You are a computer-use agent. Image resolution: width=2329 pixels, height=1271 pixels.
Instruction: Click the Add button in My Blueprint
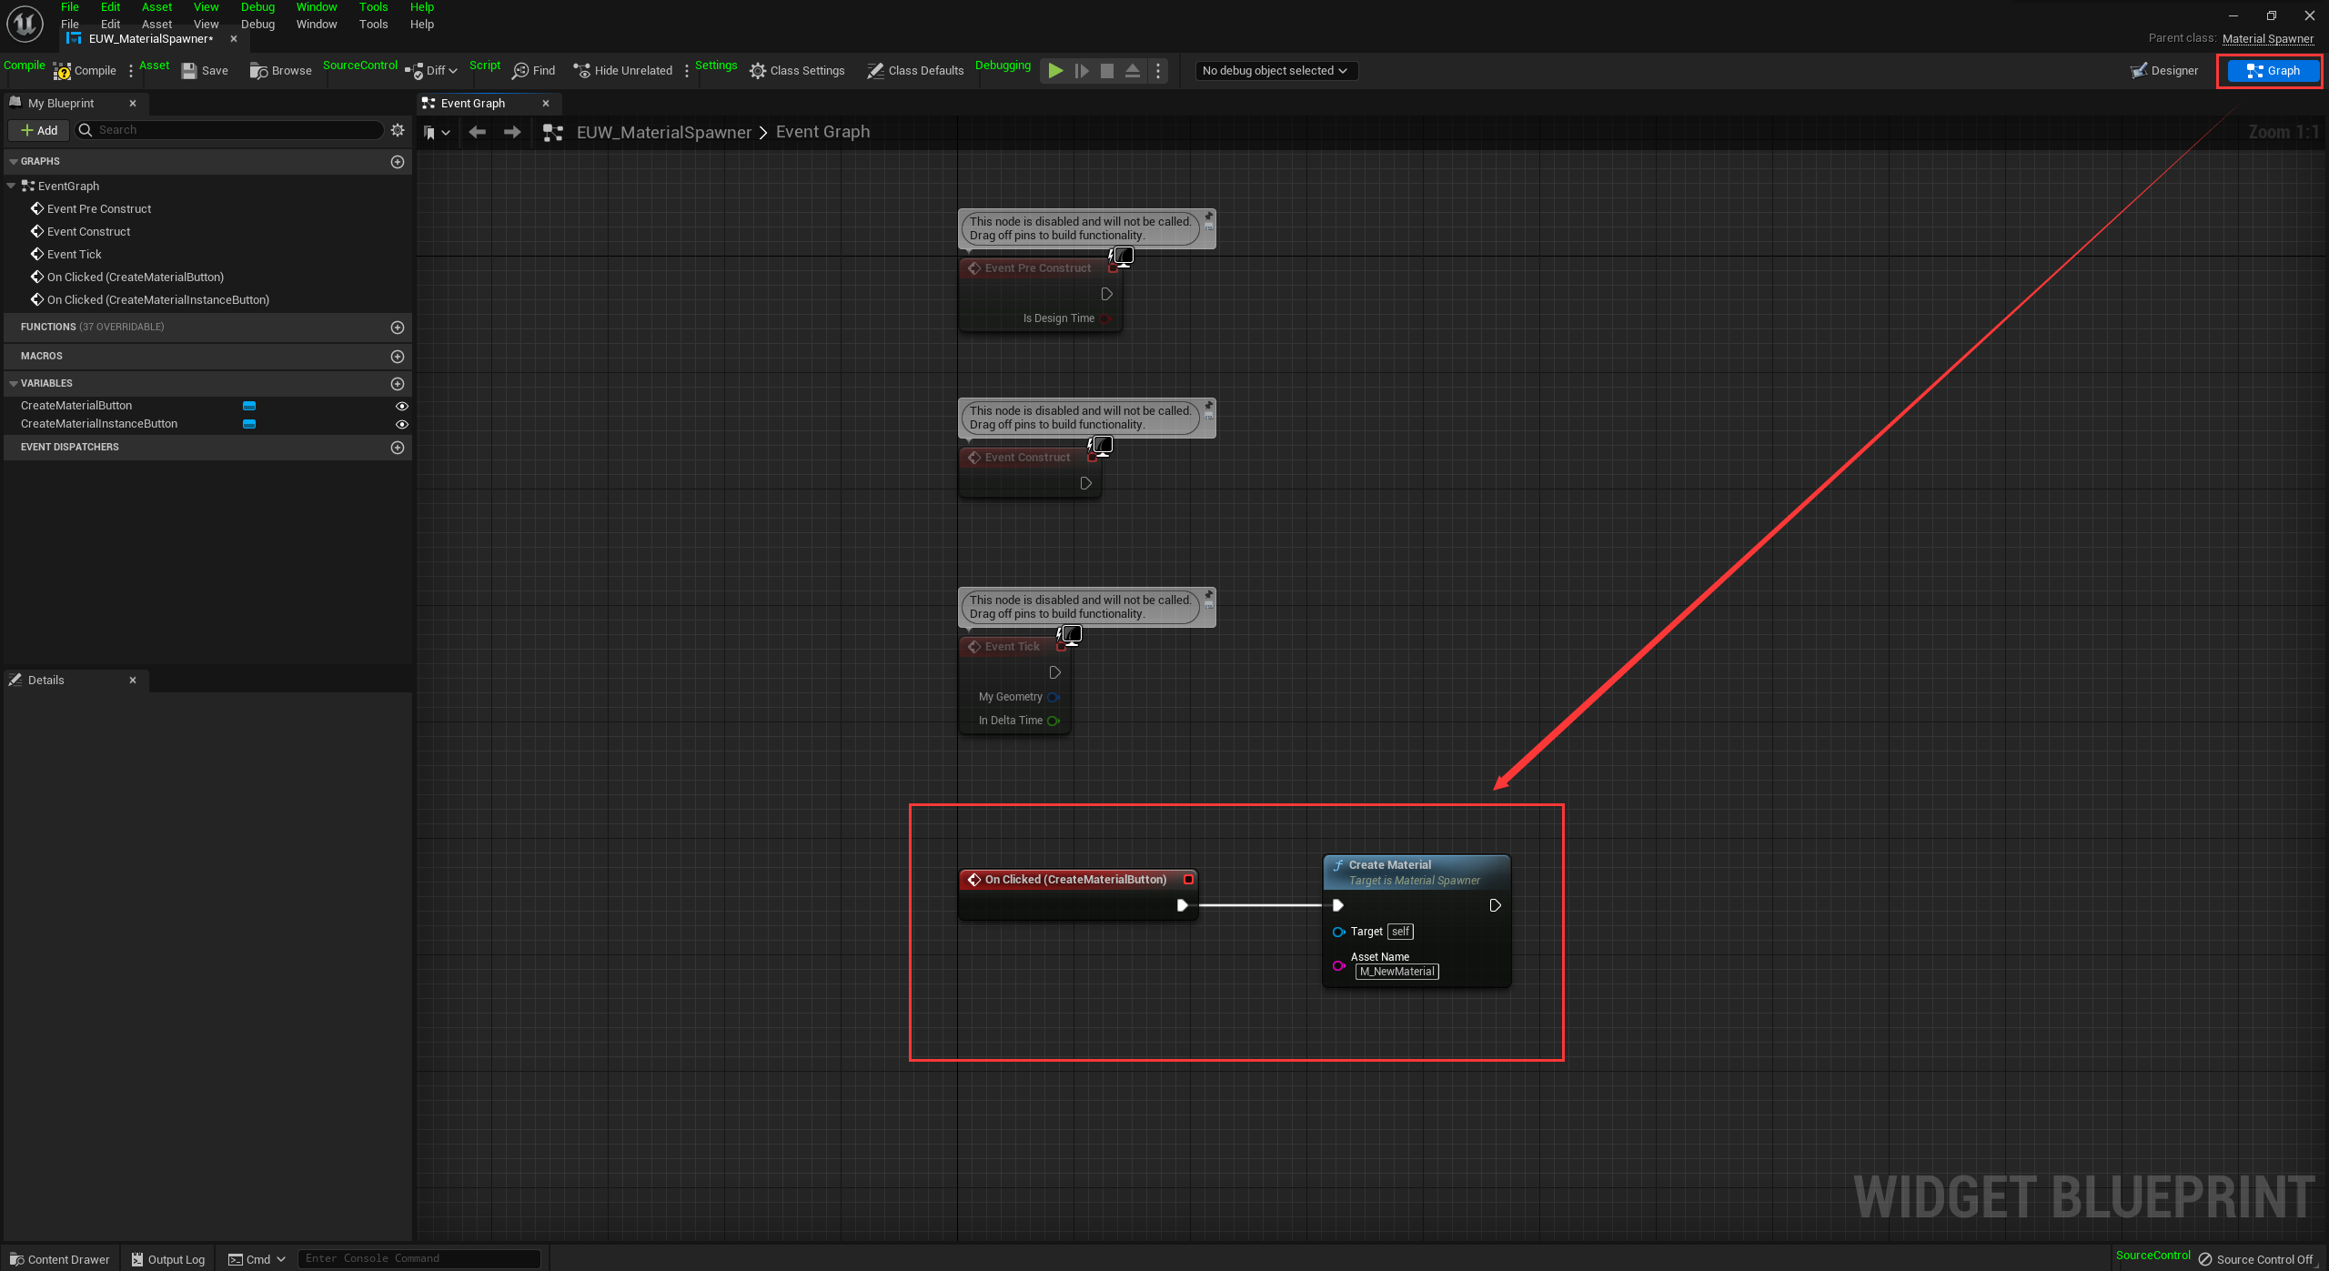click(x=39, y=130)
